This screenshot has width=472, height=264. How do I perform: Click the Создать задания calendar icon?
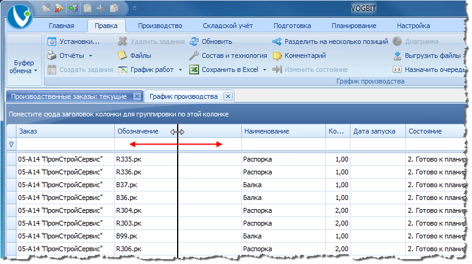[52, 70]
